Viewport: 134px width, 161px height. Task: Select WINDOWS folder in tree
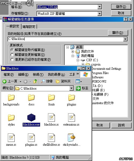[x=99, y=82]
